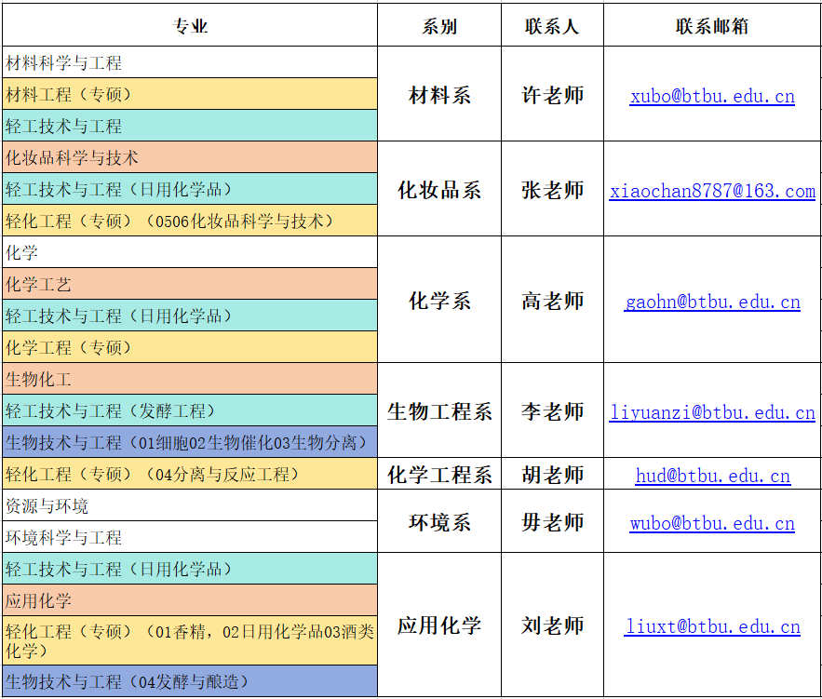822x699 pixels.
Task: Select the 专业 column header cell
Action: point(190,26)
